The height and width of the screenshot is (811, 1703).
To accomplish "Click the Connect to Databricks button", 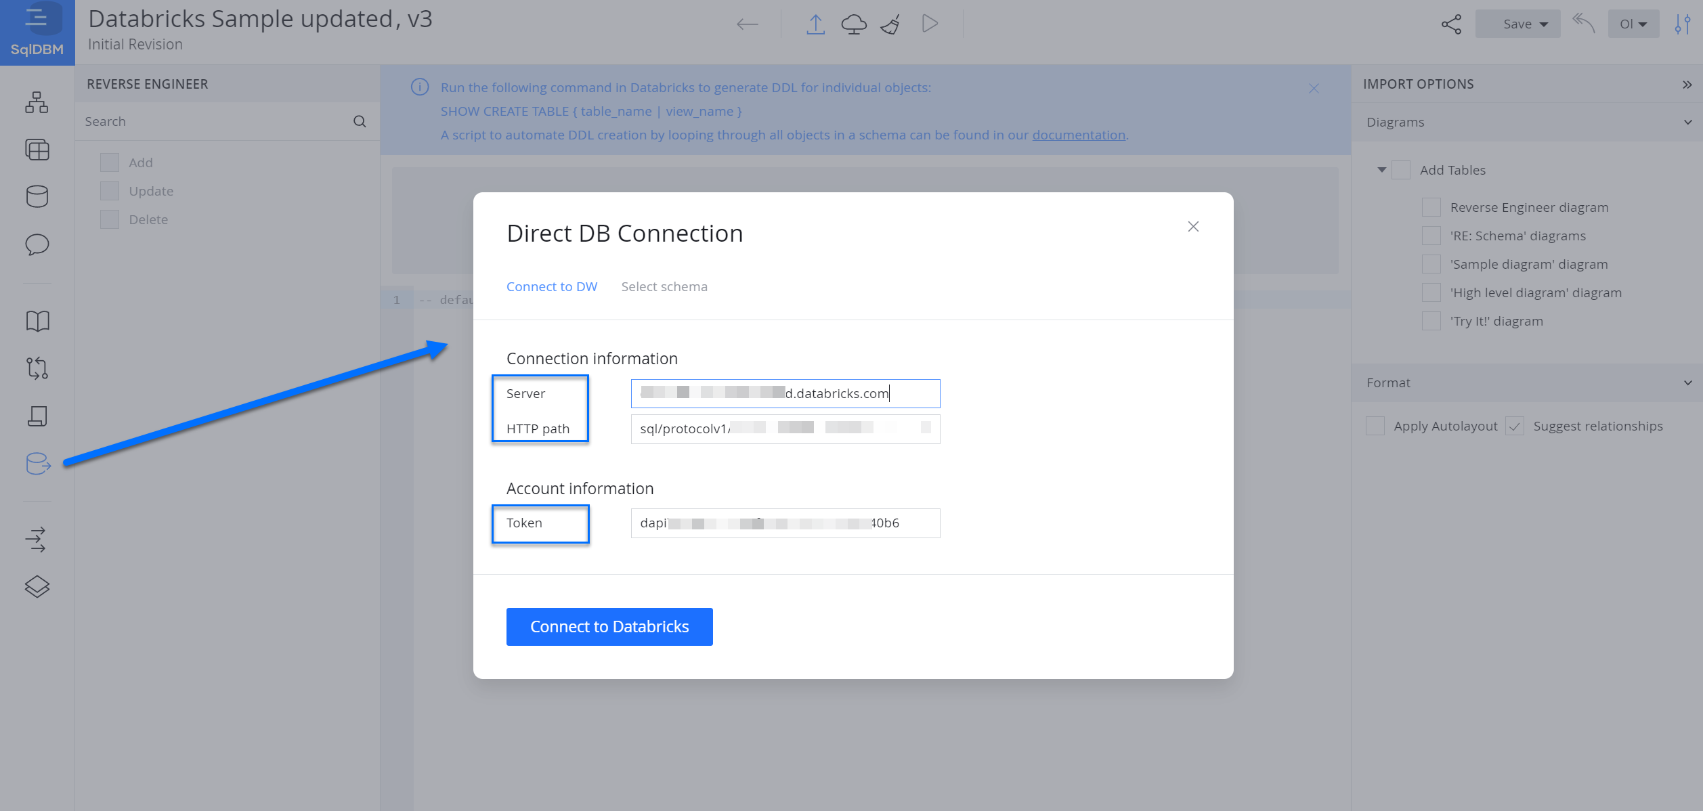I will [609, 626].
